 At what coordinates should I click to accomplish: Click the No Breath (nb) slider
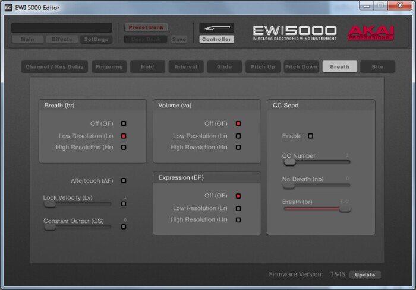317,185
